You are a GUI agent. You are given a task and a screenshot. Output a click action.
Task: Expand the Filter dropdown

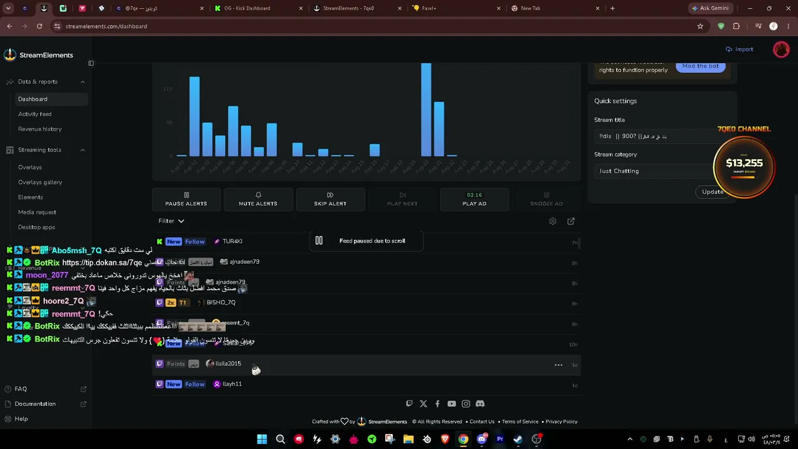[171, 221]
